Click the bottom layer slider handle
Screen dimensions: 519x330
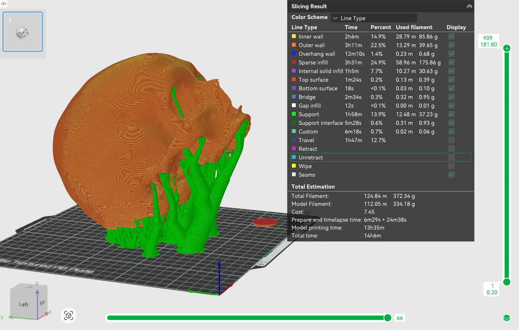[507, 282]
